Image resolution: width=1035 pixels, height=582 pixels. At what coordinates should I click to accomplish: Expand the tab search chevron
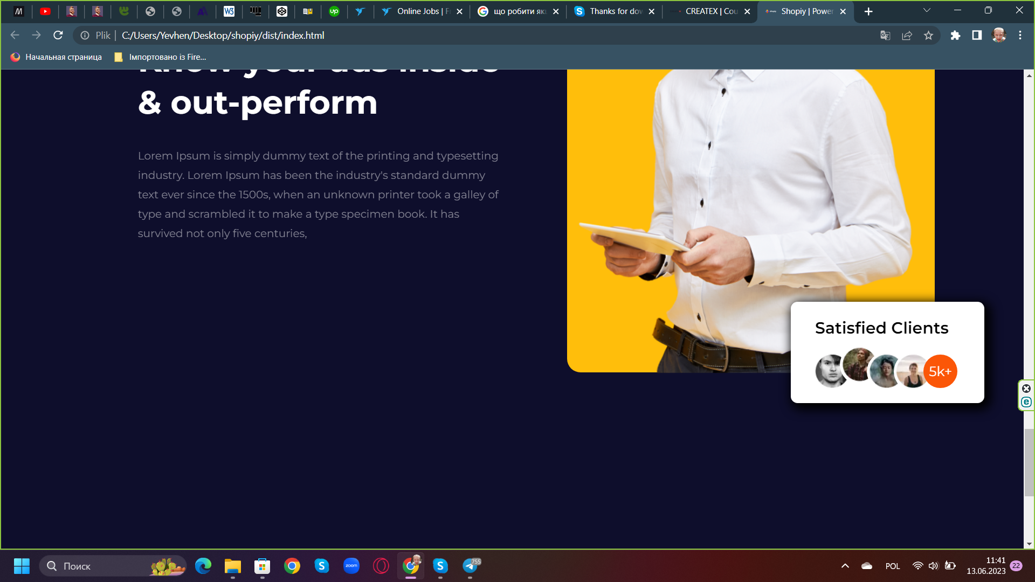927,11
